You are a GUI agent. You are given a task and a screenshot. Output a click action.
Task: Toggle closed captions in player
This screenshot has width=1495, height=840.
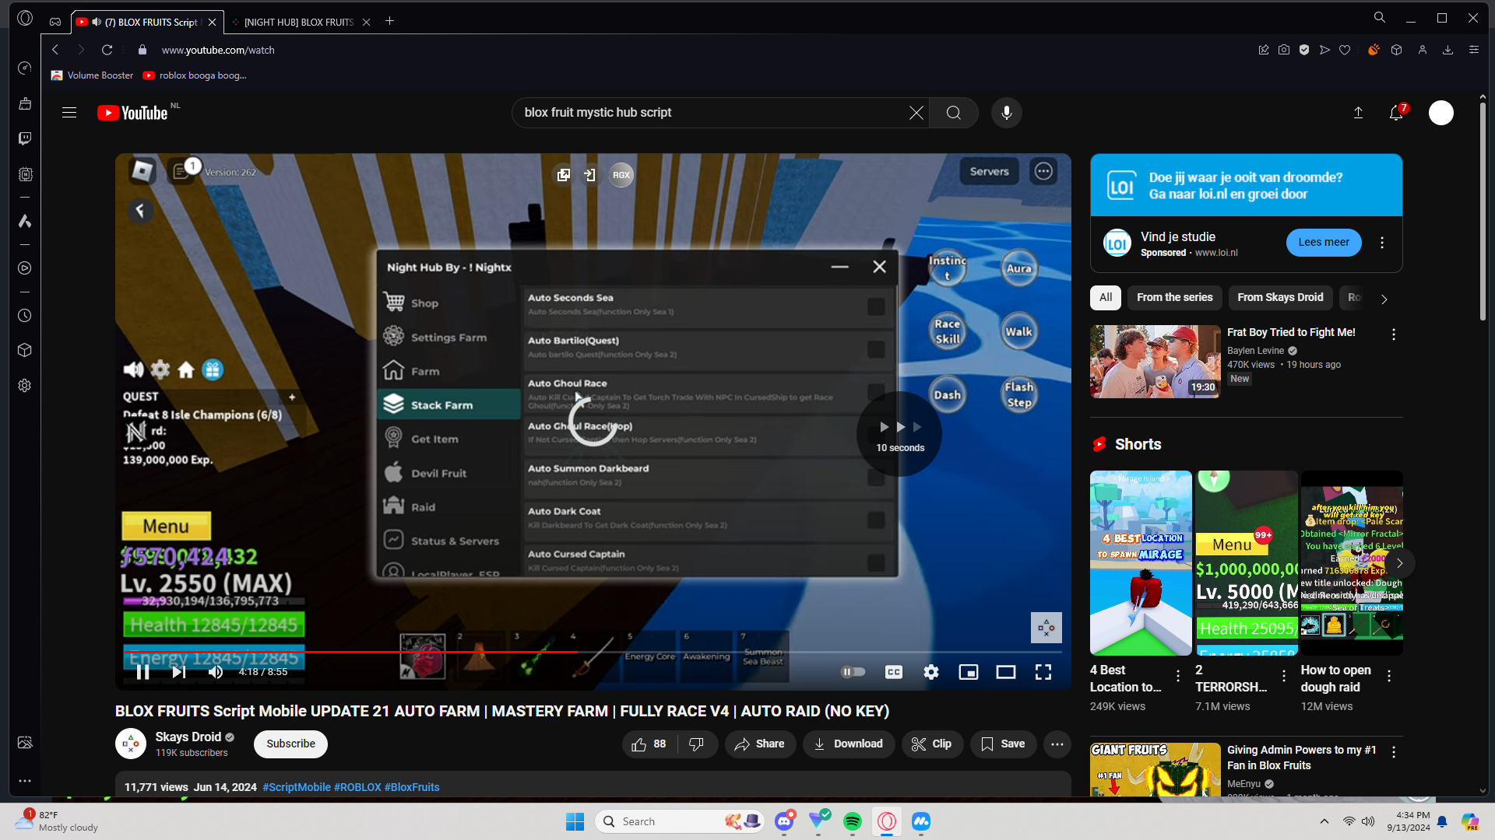894,672
